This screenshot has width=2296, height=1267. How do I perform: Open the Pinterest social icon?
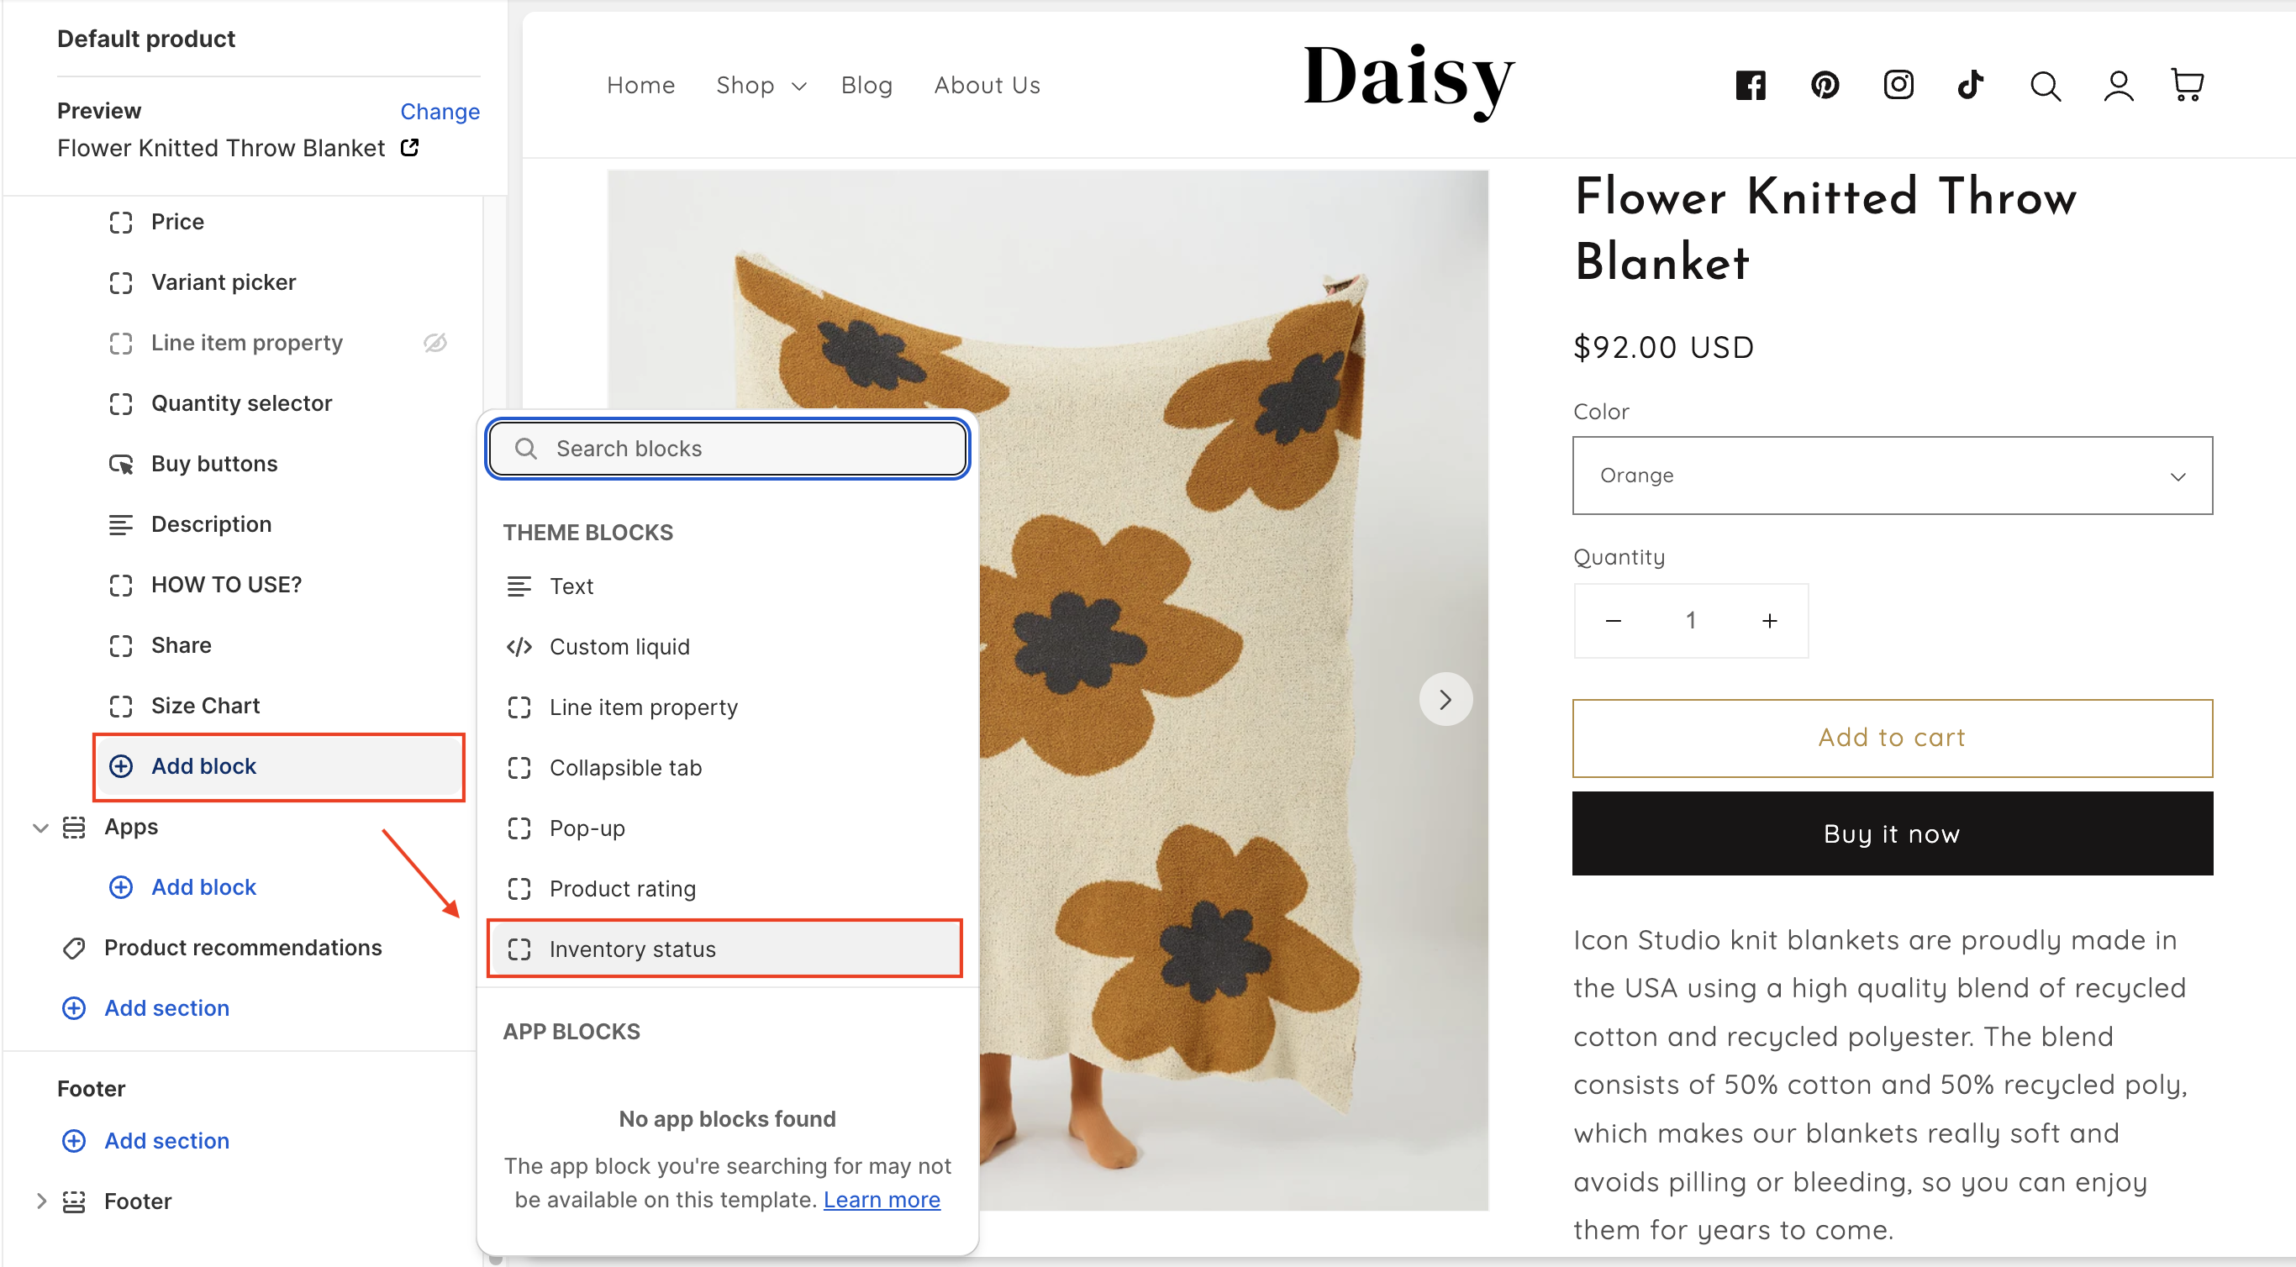click(1825, 86)
